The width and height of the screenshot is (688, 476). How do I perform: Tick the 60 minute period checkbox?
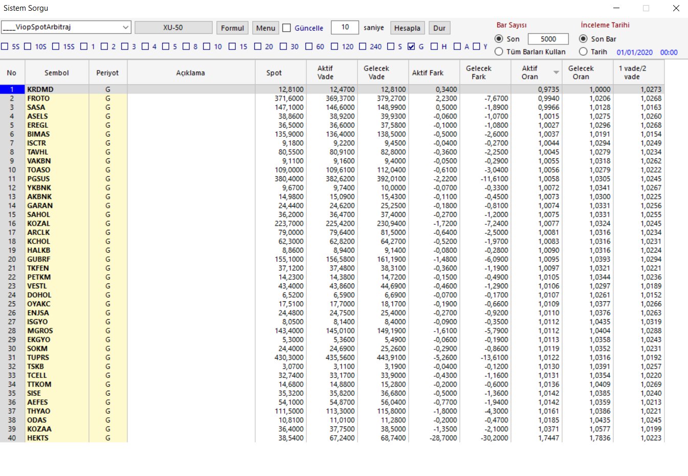pyautogui.click(x=309, y=46)
